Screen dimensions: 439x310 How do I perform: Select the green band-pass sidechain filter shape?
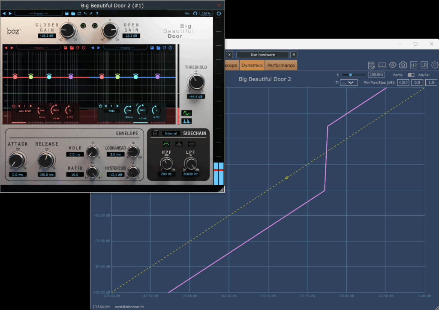pos(166,144)
